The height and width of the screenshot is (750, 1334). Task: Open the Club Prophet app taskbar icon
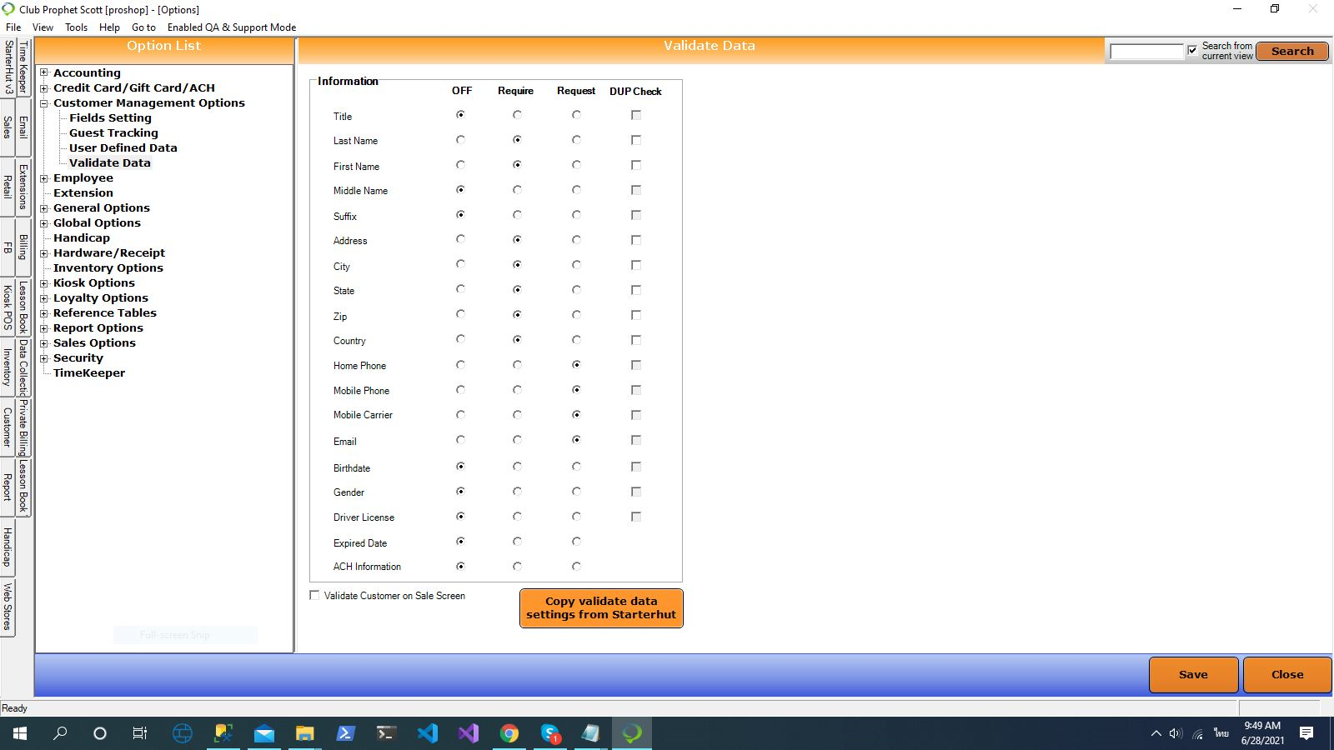coord(632,733)
